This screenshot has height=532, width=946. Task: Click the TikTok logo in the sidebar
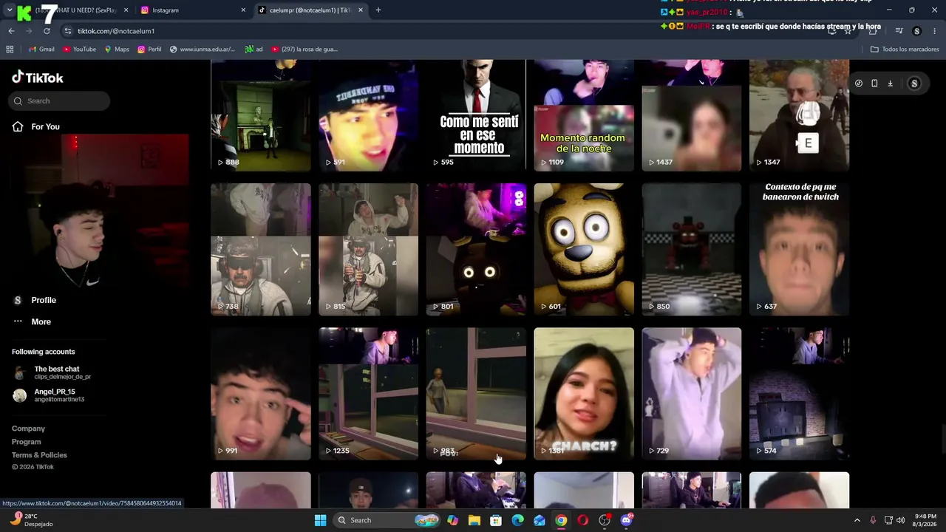click(38, 78)
